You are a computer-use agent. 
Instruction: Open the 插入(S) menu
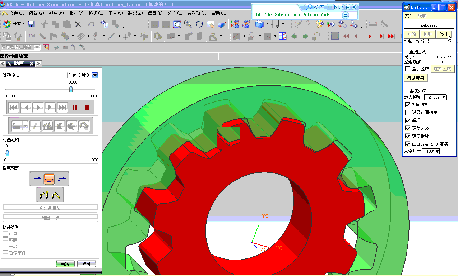click(x=76, y=13)
